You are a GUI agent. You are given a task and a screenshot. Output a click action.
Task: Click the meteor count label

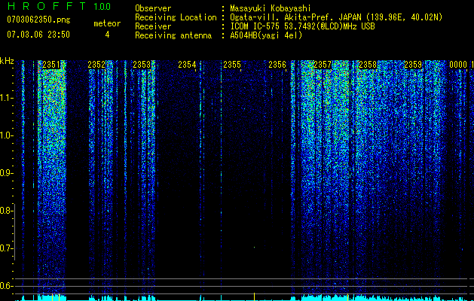click(x=107, y=23)
